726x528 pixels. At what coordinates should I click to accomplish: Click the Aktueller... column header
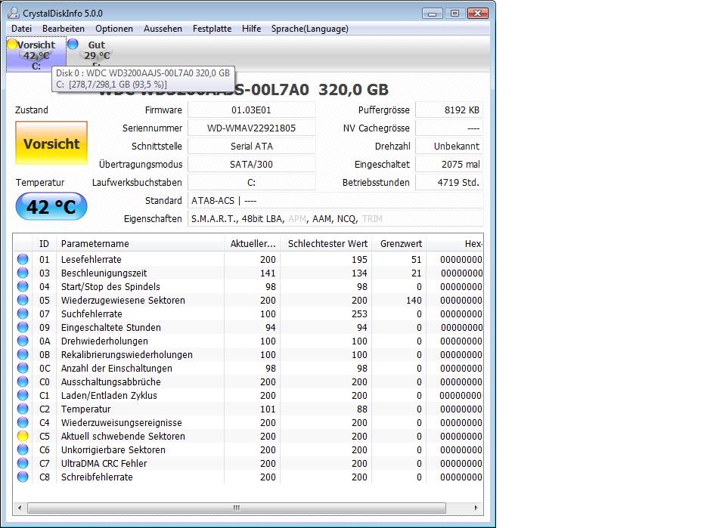(x=253, y=244)
